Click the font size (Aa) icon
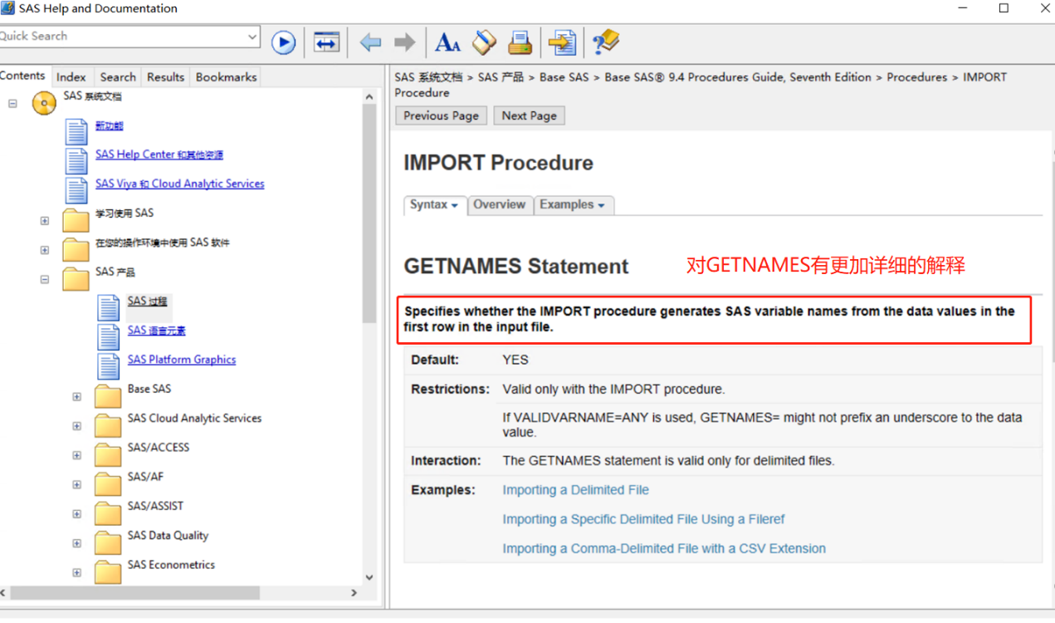The image size is (1055, 623). point(447,42)
